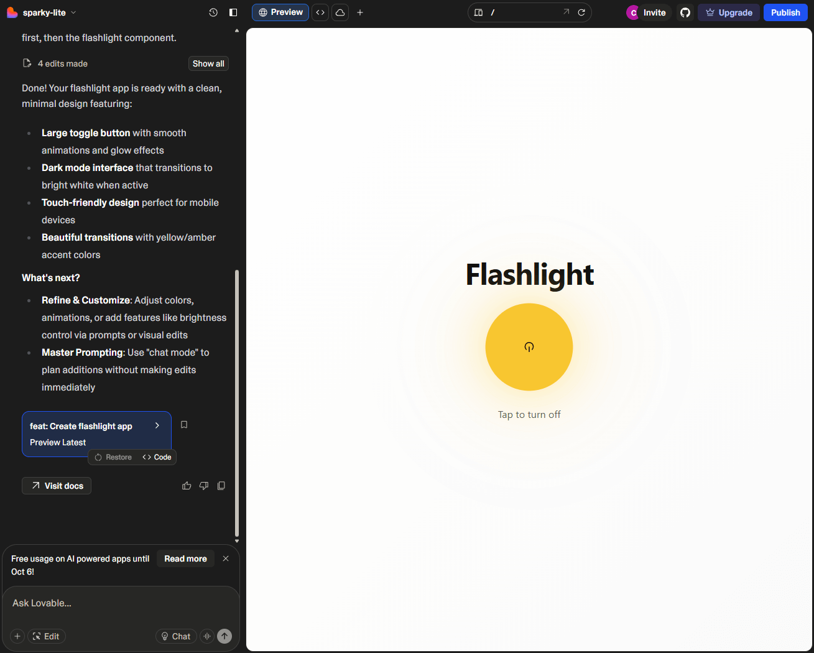Click Visit docs
The image size is (814, 653).
(x=56, y=486)
